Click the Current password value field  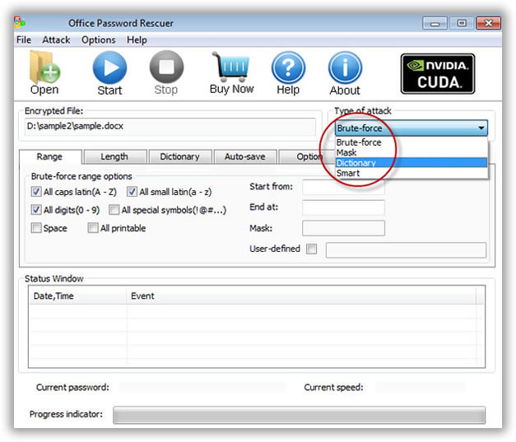click(x=202, y=387)
